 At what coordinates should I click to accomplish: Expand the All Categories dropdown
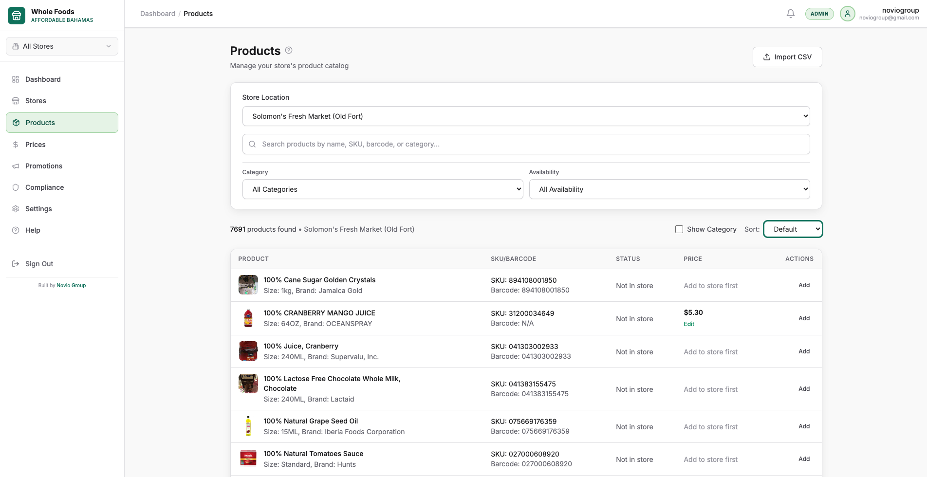point(382,189)
